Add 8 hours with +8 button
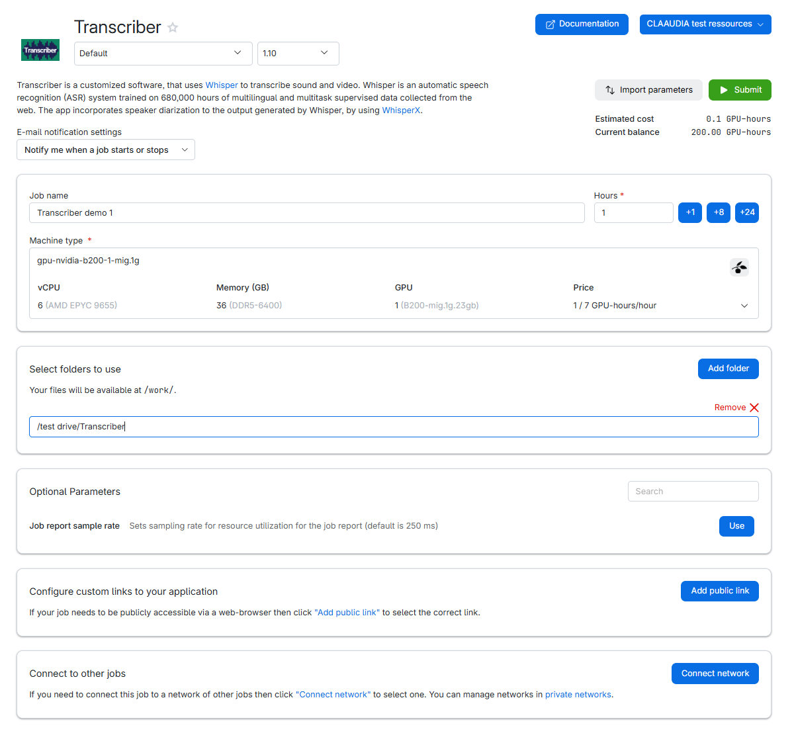 point(719,212)
